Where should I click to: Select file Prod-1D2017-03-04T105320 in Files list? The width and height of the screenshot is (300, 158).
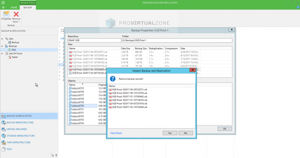click(x=87, y=73)
